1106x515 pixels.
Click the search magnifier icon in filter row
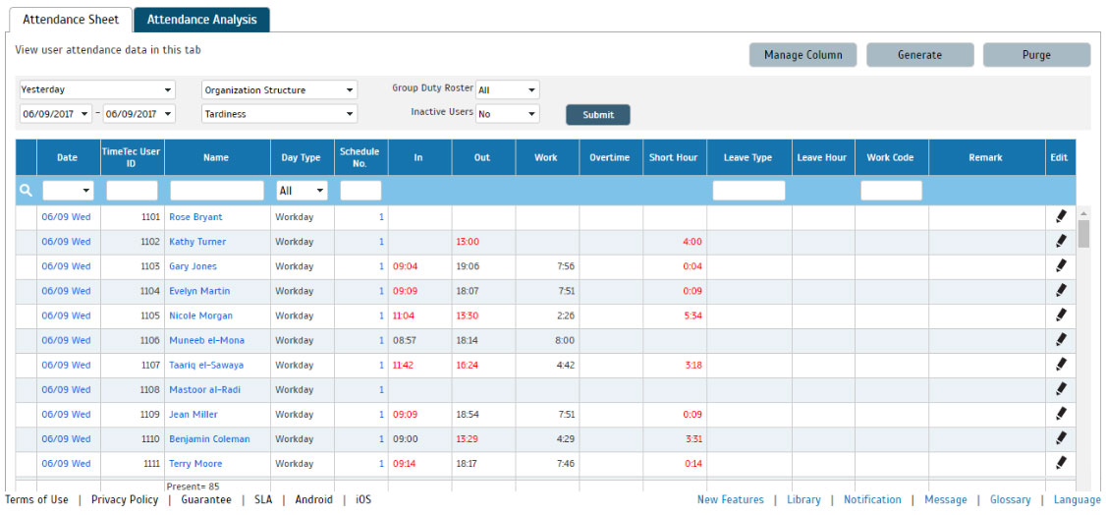(27, 191)
